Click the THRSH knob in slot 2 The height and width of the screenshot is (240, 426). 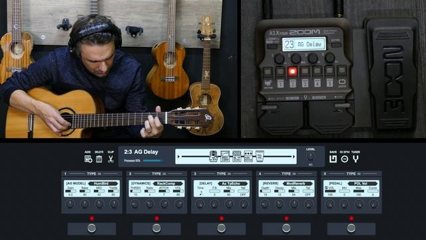click(x=135, y=204)
